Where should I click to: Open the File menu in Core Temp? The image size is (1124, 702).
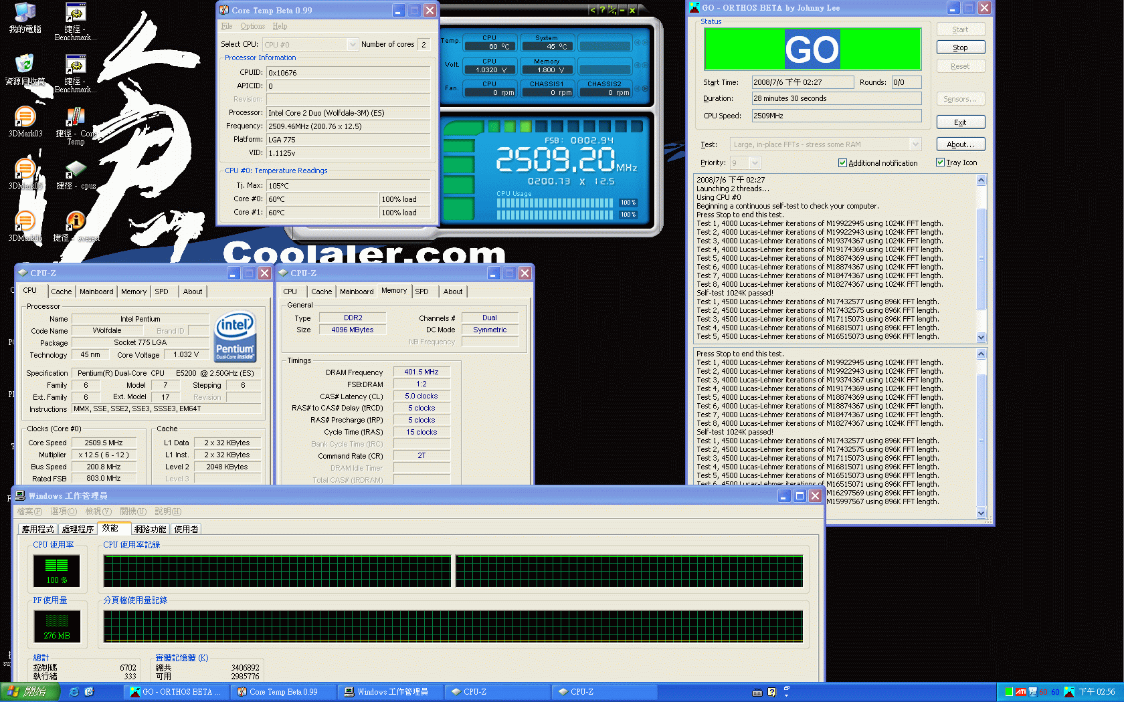click(227, 27)
